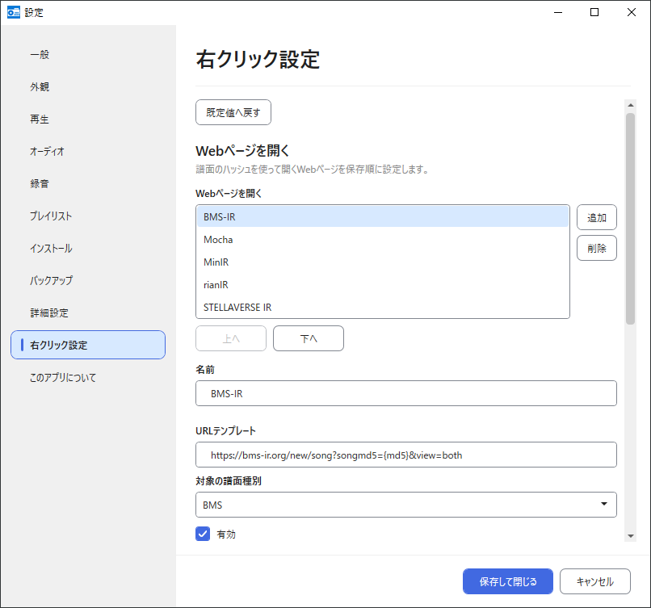Toggle the 有効 checkbox

click(203, 534)
